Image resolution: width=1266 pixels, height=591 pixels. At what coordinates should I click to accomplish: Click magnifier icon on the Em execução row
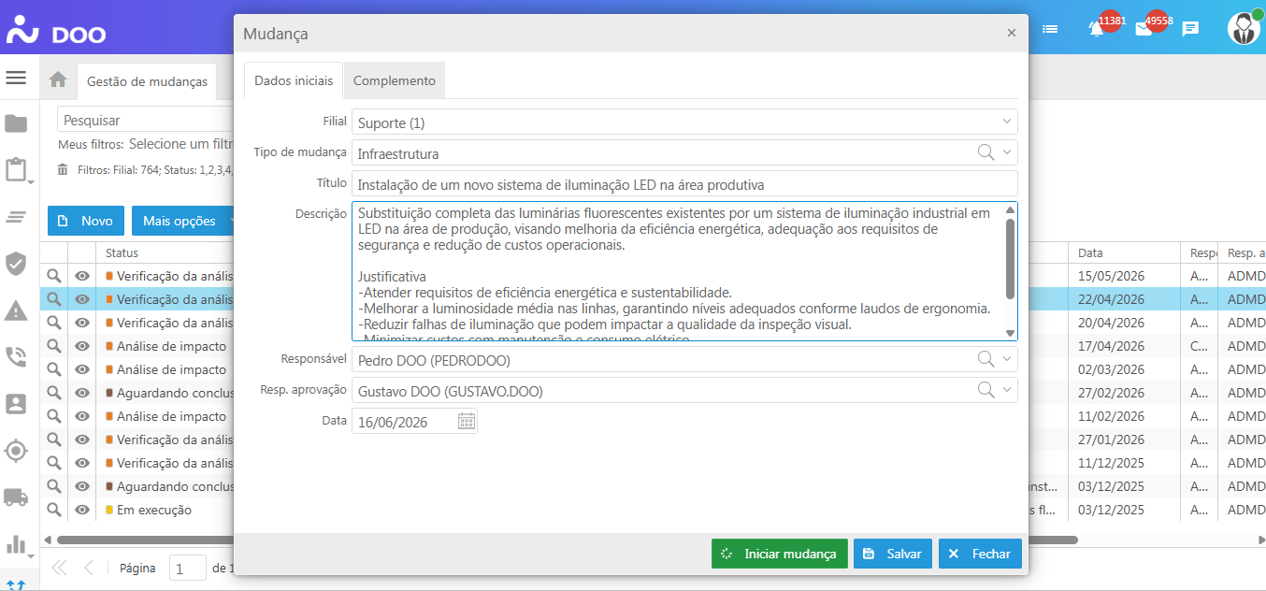click(54, 510)
